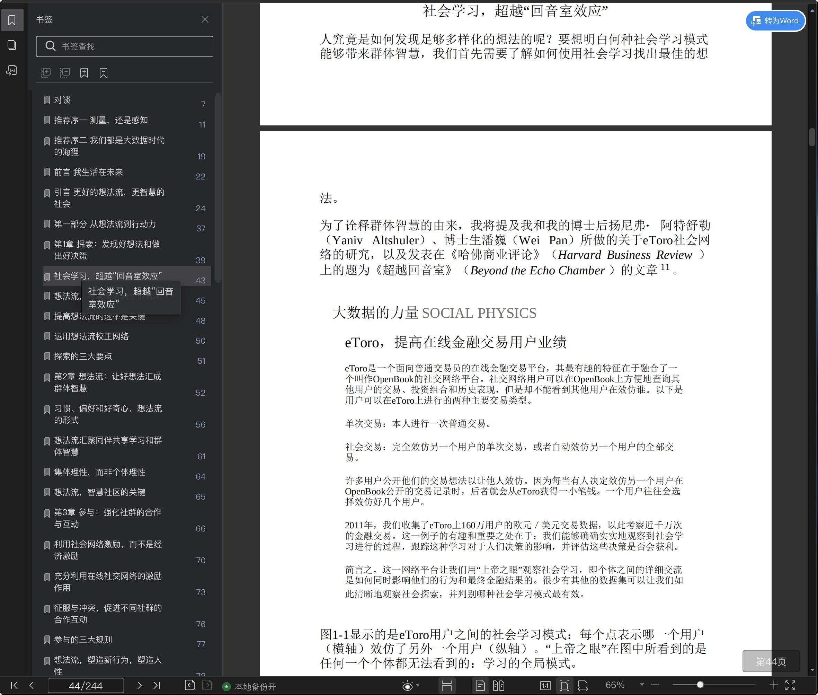Open bookmark 想法流汇聚同伴共享学习
818x695 pixels.
pyautogui.click(x=127, y=446)
